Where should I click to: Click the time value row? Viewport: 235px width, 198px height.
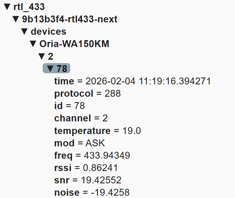coord(132,81)
